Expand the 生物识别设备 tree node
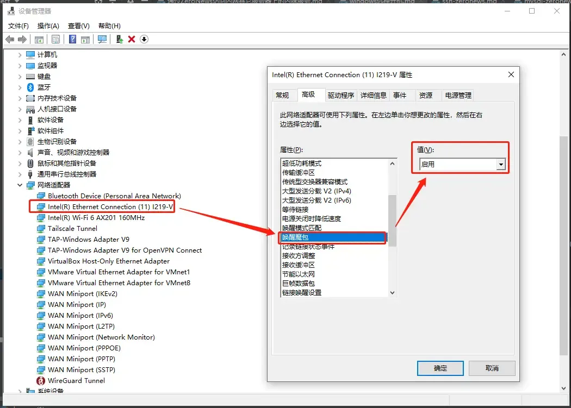 (20, 142)
